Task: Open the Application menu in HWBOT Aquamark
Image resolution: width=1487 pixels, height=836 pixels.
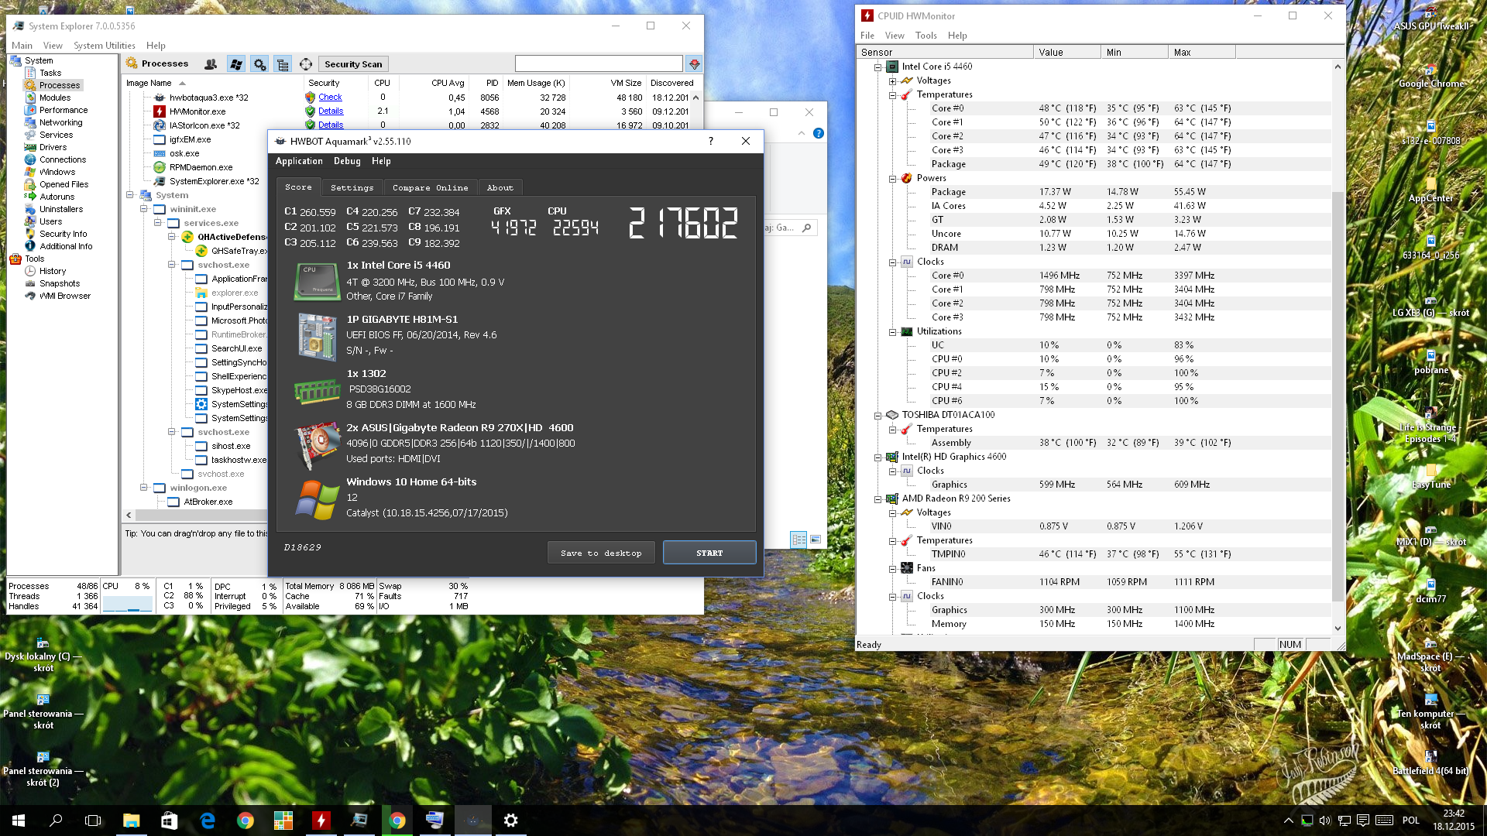Action: coord(299,161)
